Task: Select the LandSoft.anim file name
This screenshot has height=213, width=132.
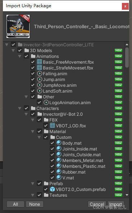Action: pyautogui.click(x=57, y=91)
